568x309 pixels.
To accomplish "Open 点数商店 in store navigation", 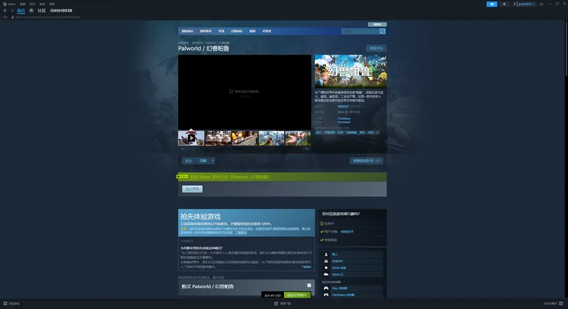I will pyautogui.click(x=237, y=31).
